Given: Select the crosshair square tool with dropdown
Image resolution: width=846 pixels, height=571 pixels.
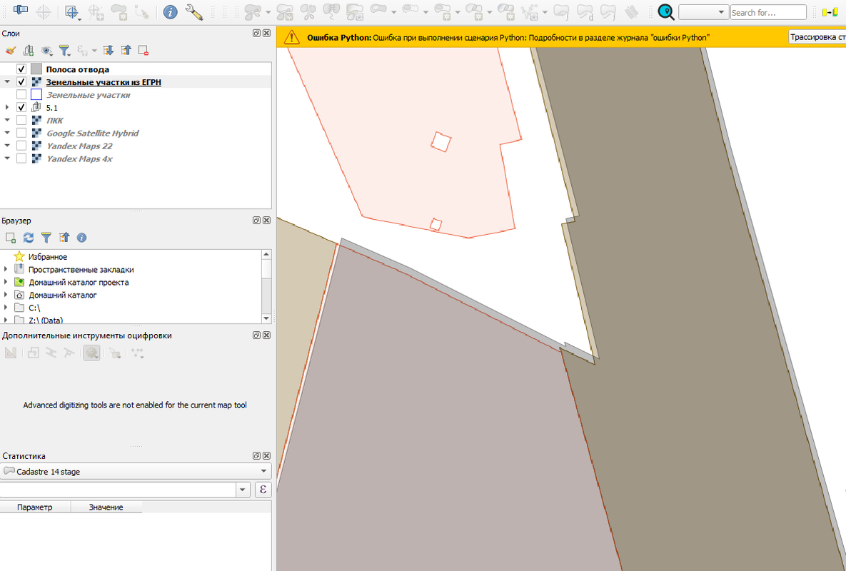Looking at the screenshot, I should [x=72, y=12].
